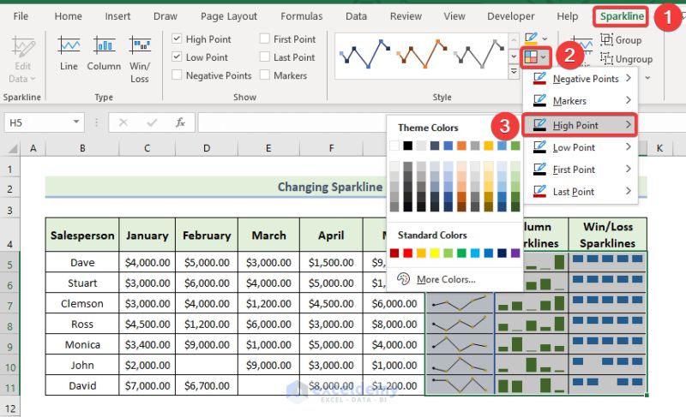Pick black in Theme Colors
Viewport: 686px width, 417px height.
pyautogui.click(x=408, y=146)
